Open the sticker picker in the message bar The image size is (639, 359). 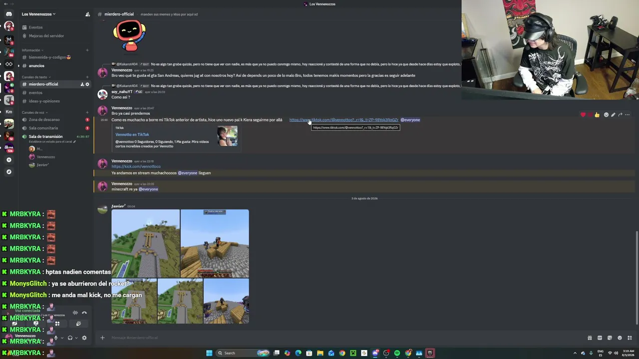coord(610,338)
